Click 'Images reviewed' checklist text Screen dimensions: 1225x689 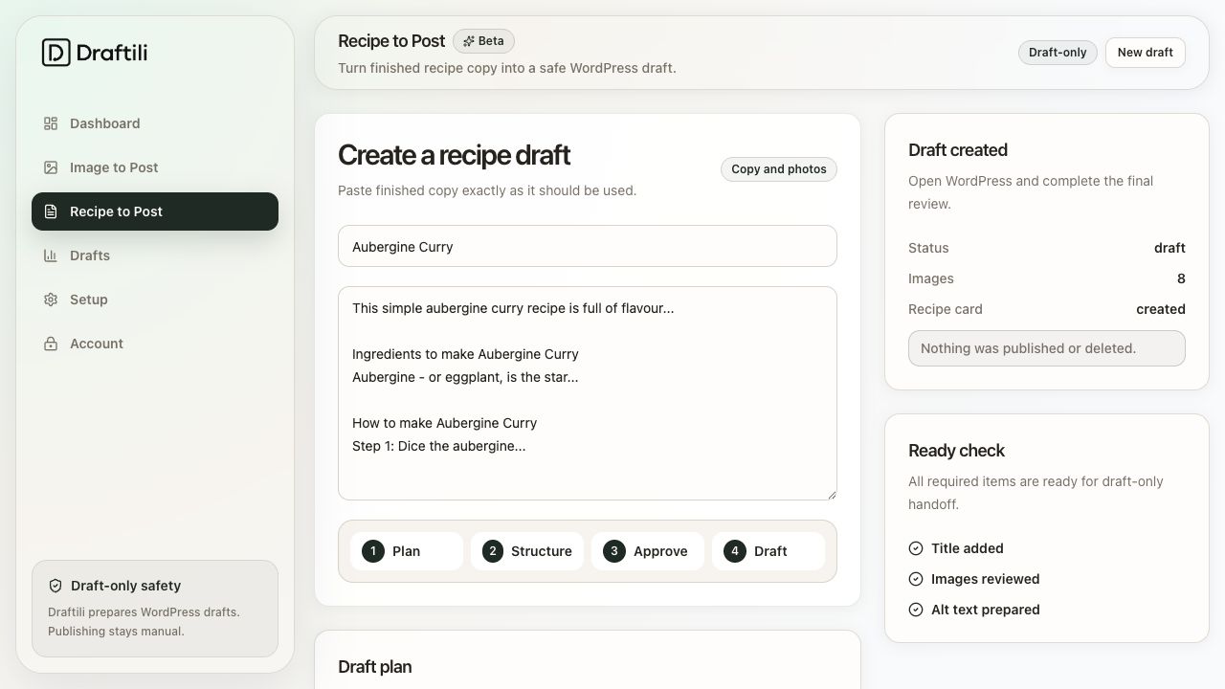click(x=985, y=579)
